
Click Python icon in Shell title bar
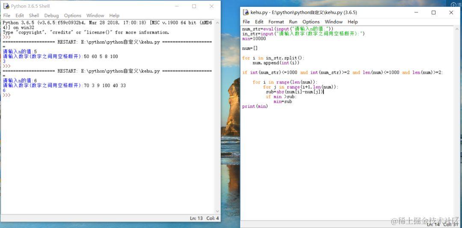tap(6, 6)
